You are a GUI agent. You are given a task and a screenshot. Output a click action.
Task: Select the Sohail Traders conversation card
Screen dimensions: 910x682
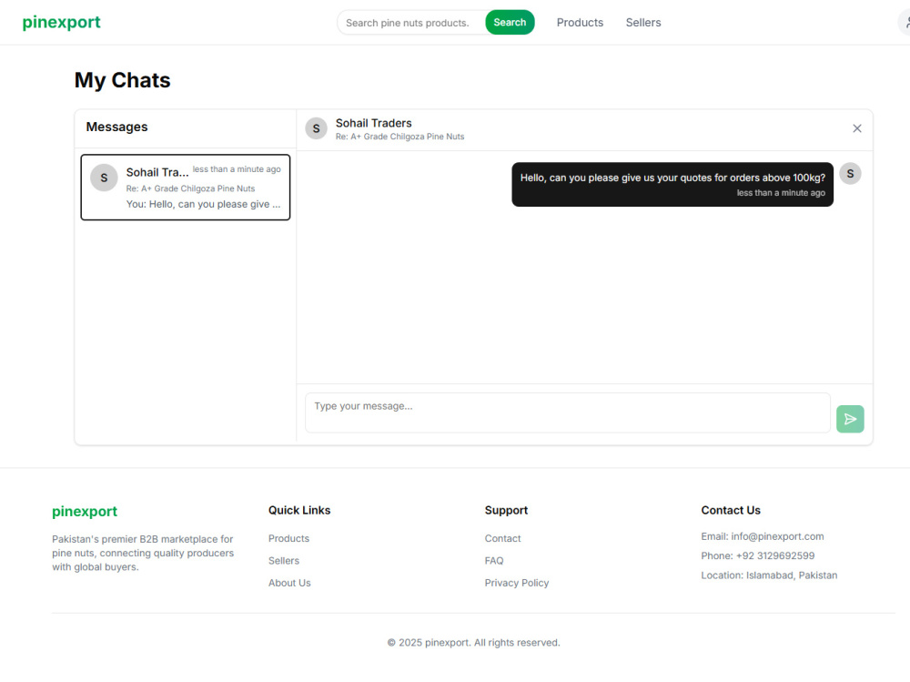185,187
